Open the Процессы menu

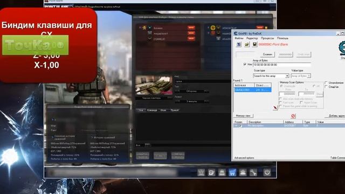tap(267, 38)
